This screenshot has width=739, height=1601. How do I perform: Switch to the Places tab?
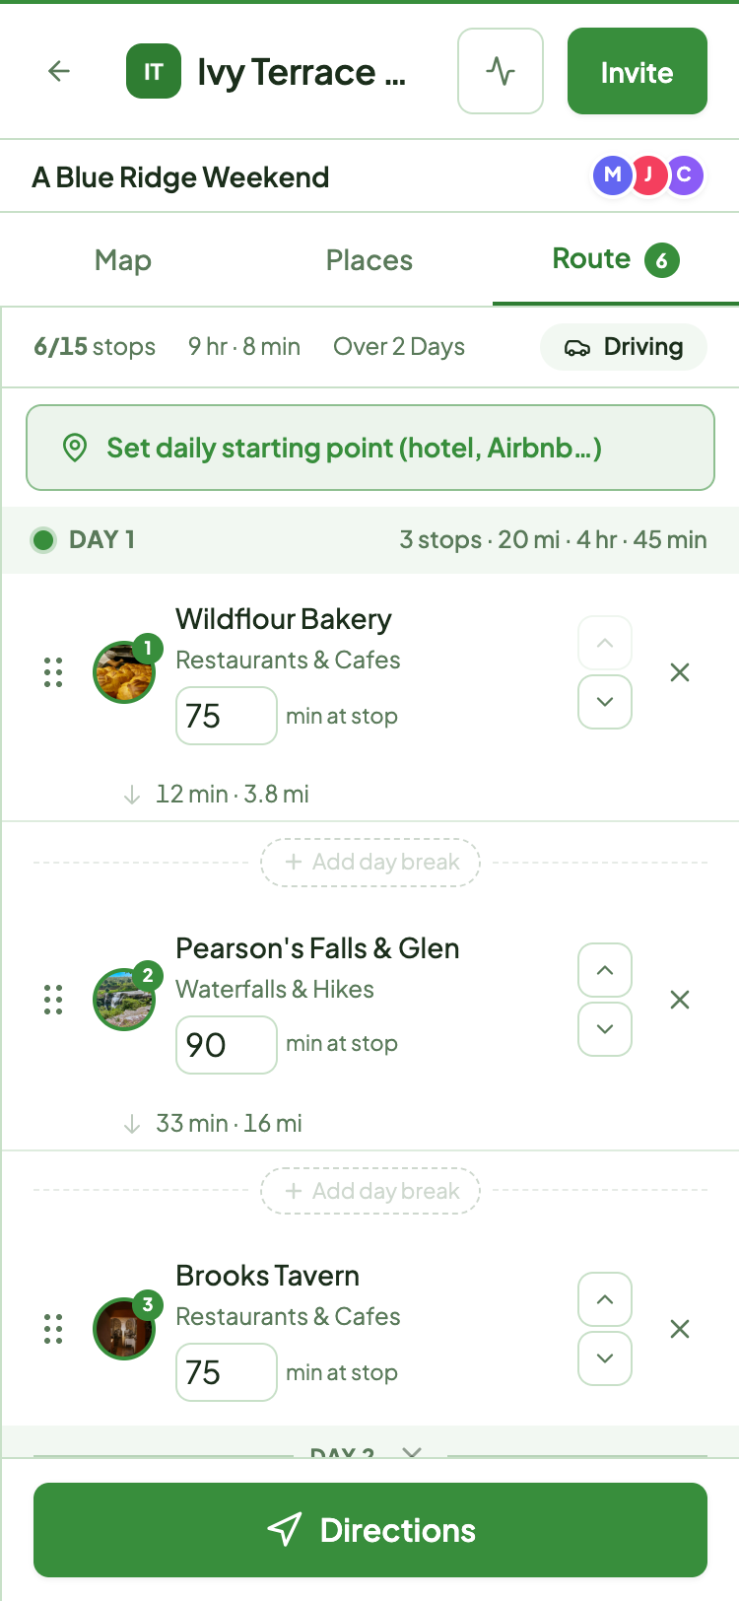pyautogui.click(x=369, y=260)
